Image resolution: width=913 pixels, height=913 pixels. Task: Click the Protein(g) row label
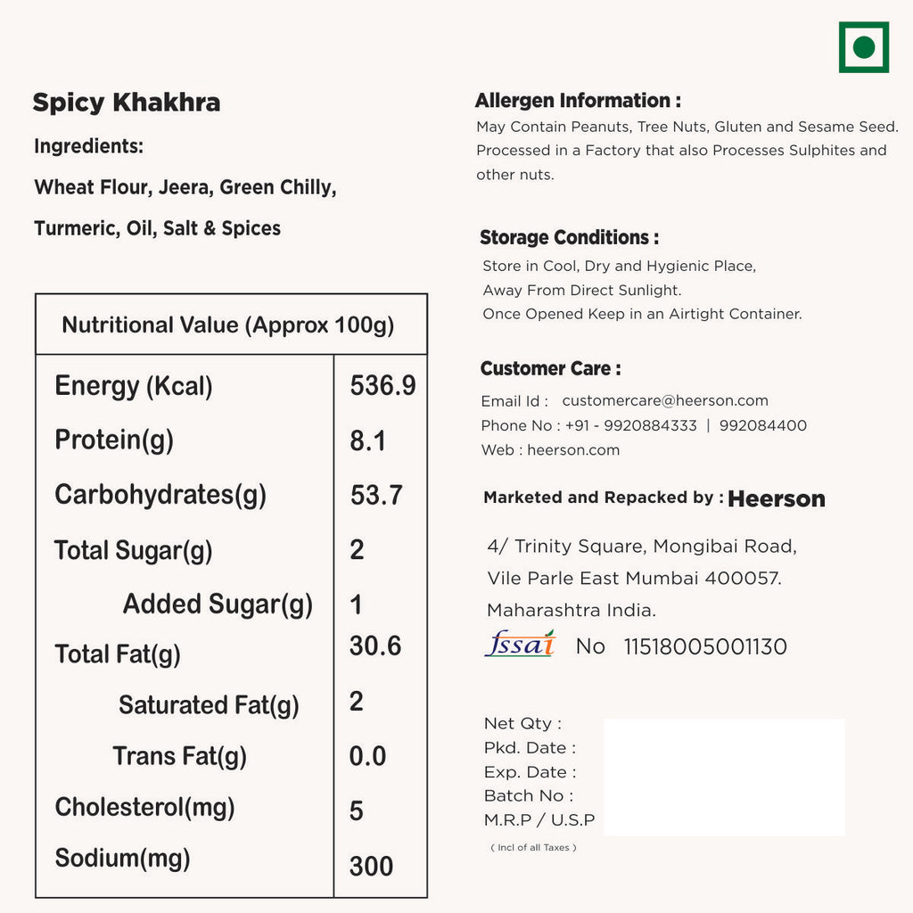tap(114, 440)
